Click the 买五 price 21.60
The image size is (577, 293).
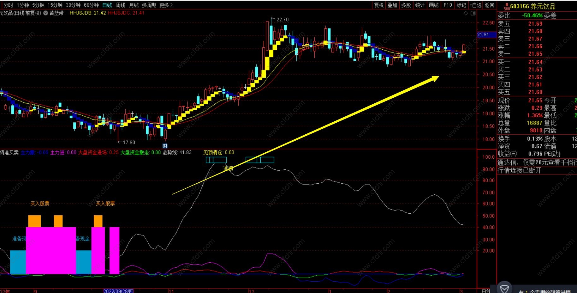pos(535,92)
